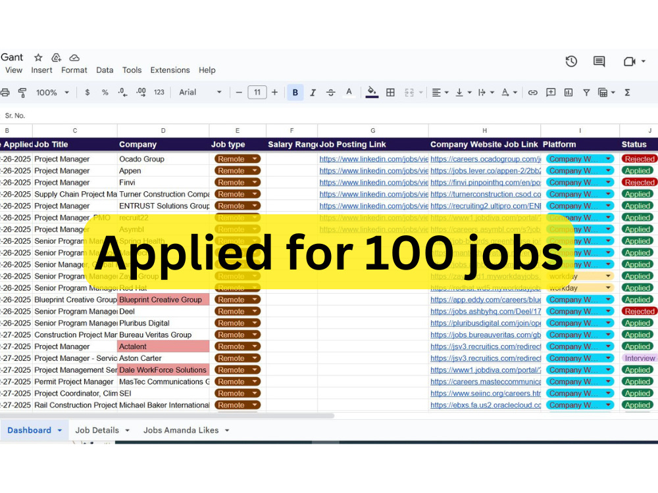The height and width of the screenshot is (493, 658).
Task: Open the fill color picker
Action: 372,93
